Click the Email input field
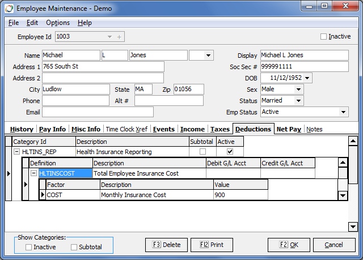This screenshot has height=260, width=363. (x=98, y=112)
